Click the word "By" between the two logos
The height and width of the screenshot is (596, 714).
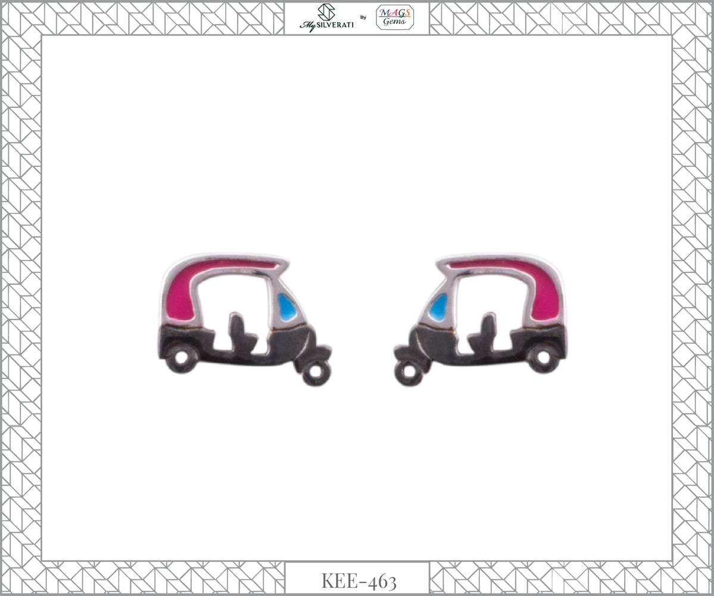[x=363, y=18]
